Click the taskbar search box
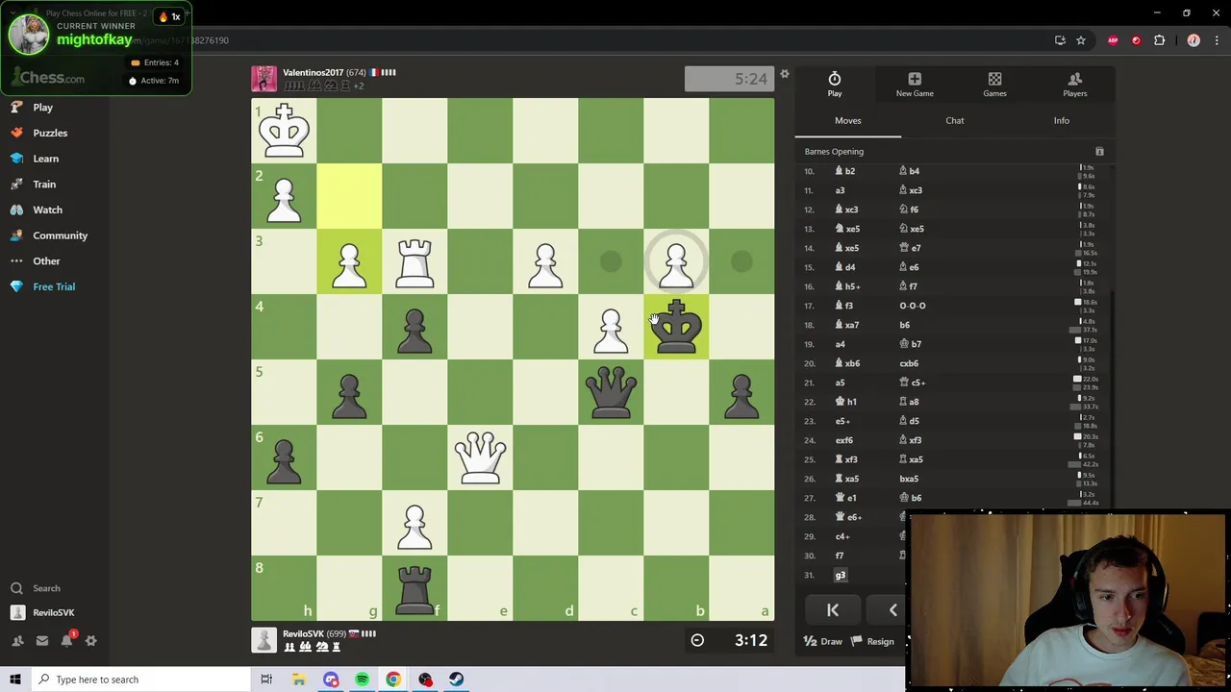The height and width of the screenshot is (692, 1231). click(x=142, y=680)
